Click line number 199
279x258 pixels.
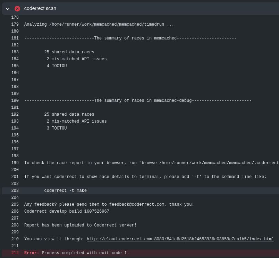15,163
